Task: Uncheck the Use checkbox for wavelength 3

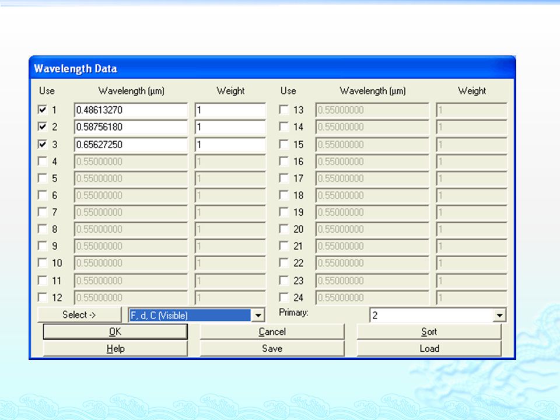Action: click(42, 144)
